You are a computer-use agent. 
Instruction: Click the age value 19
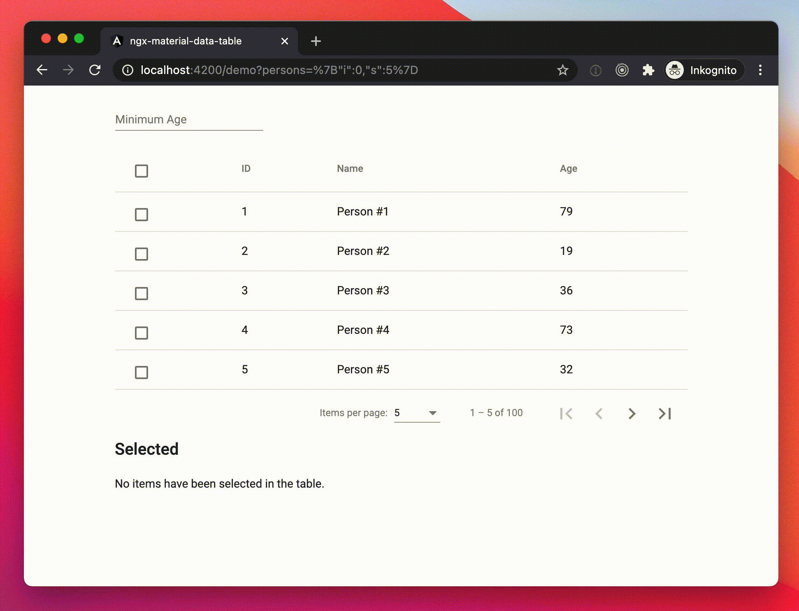(566, 251)
